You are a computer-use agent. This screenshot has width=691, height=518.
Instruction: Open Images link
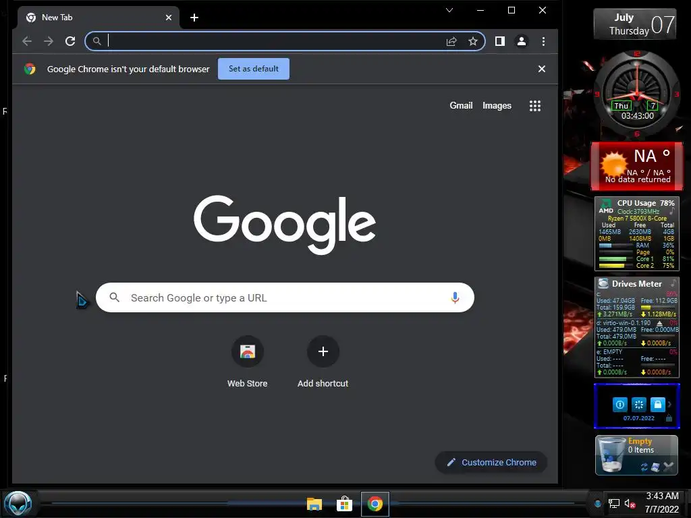497,106
